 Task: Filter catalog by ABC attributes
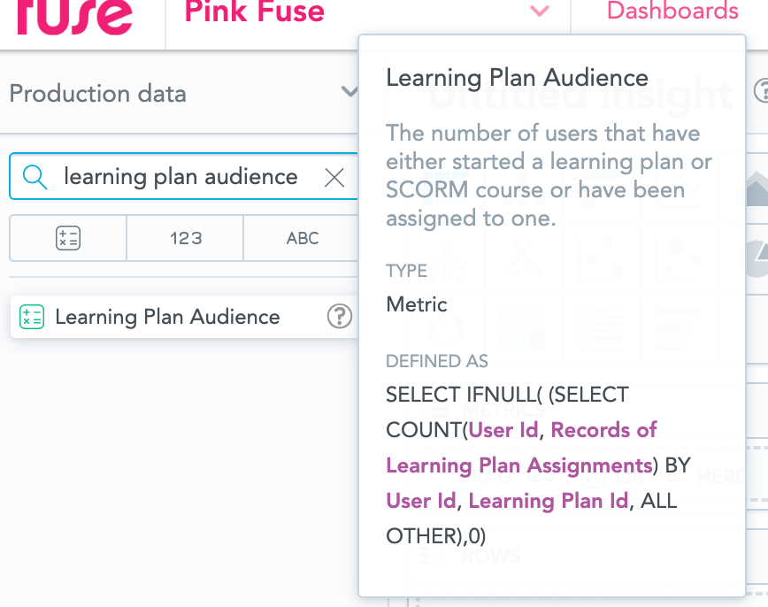click(302, 238)
